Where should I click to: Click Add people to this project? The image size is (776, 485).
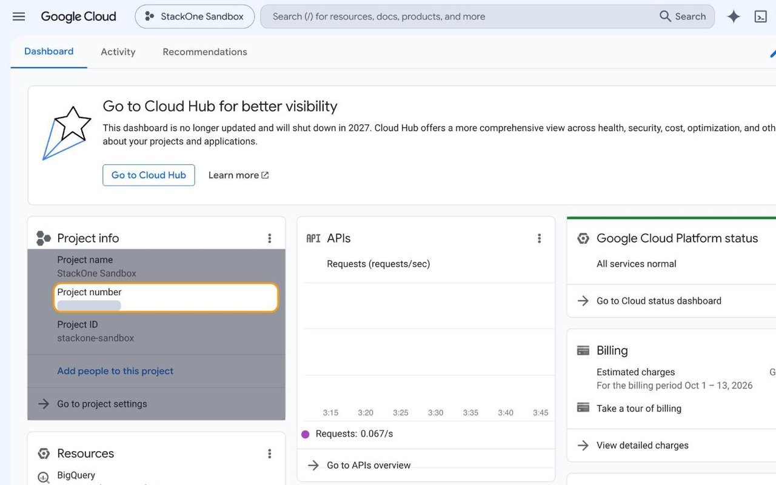click(115, 371)
